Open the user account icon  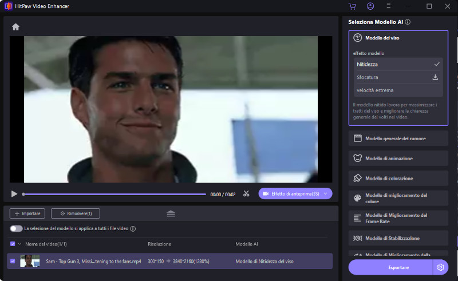[370, 6]
